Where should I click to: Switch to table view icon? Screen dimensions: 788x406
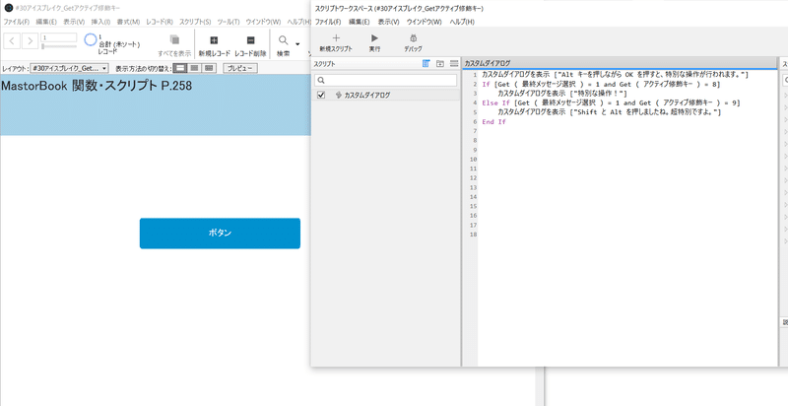click(209, 68)
